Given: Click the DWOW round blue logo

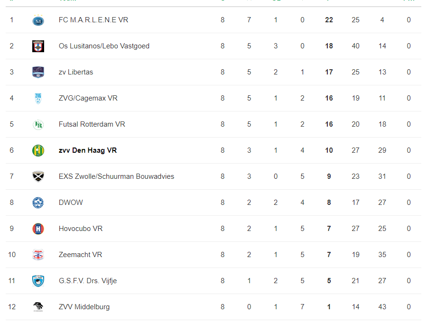Looking at the screenshot, I should [x=38, y=203].
